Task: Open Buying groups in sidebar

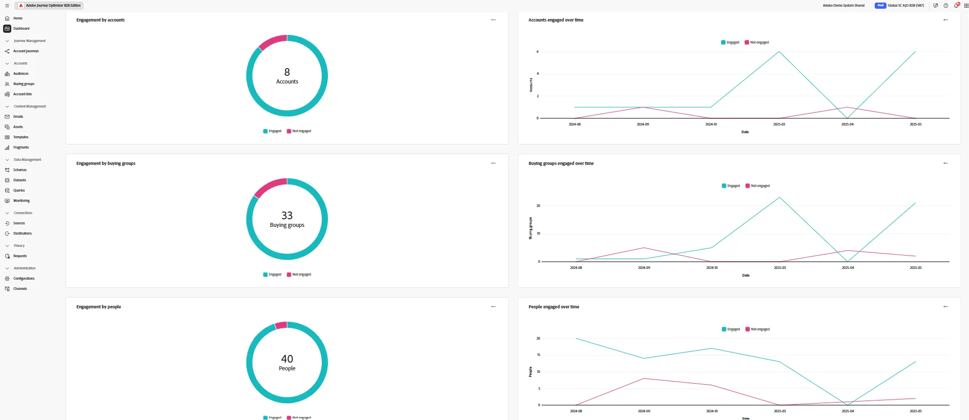Action: (x=19, y=84)
